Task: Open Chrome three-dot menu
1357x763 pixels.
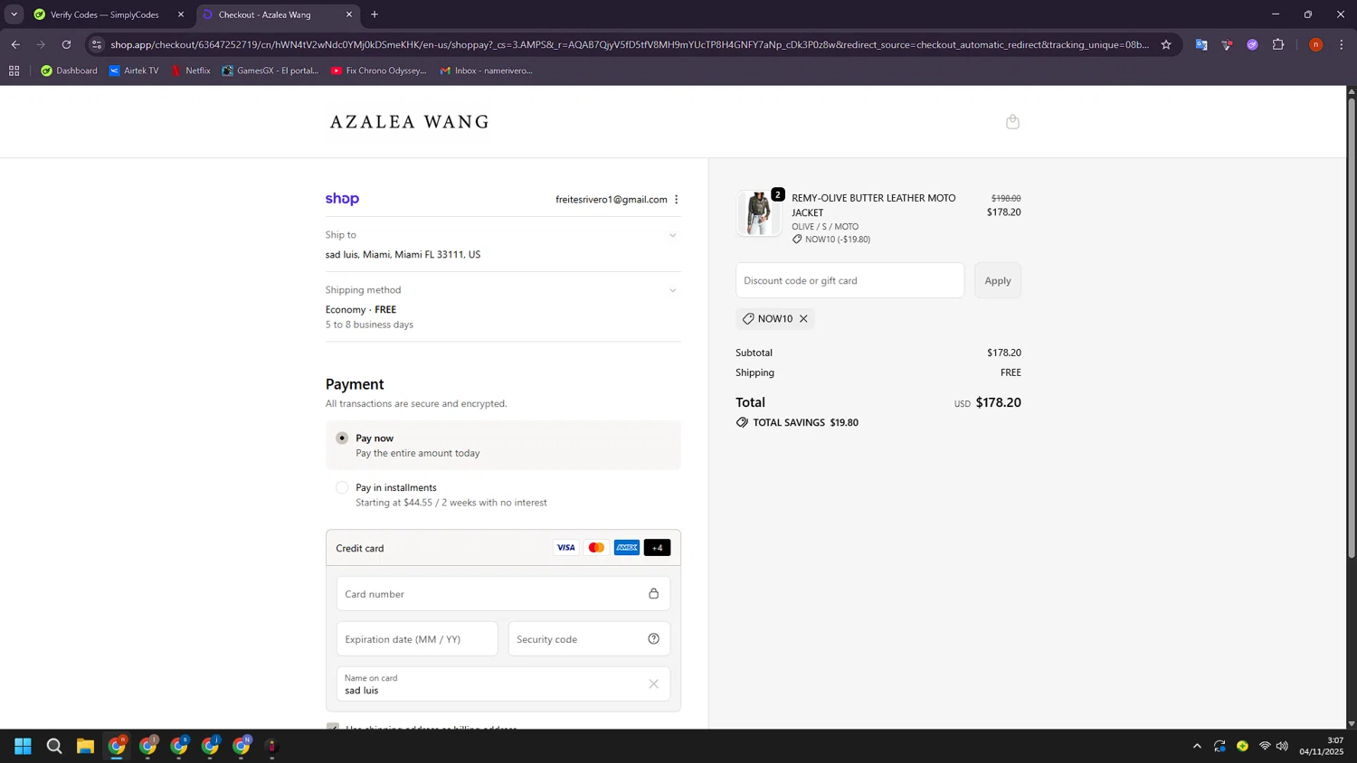Action: (1342, 44)
